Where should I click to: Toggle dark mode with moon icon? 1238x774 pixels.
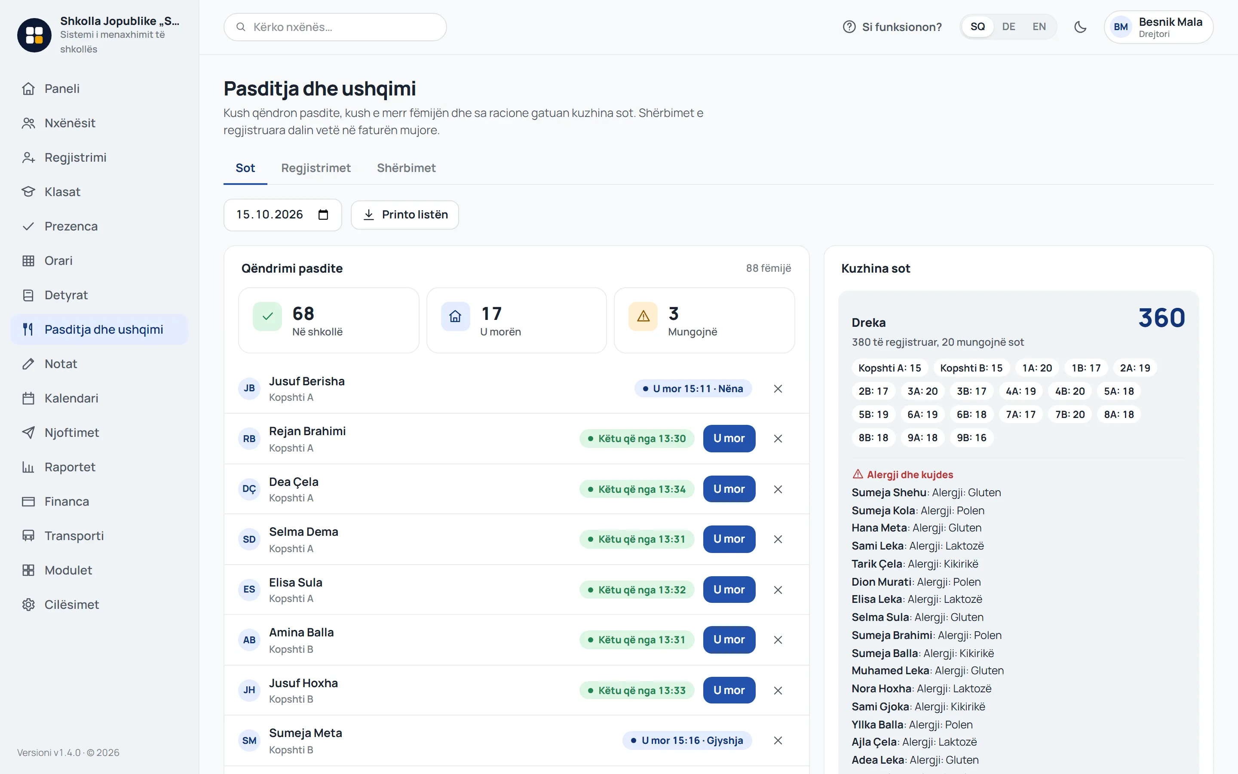[x=1080, y=27]
